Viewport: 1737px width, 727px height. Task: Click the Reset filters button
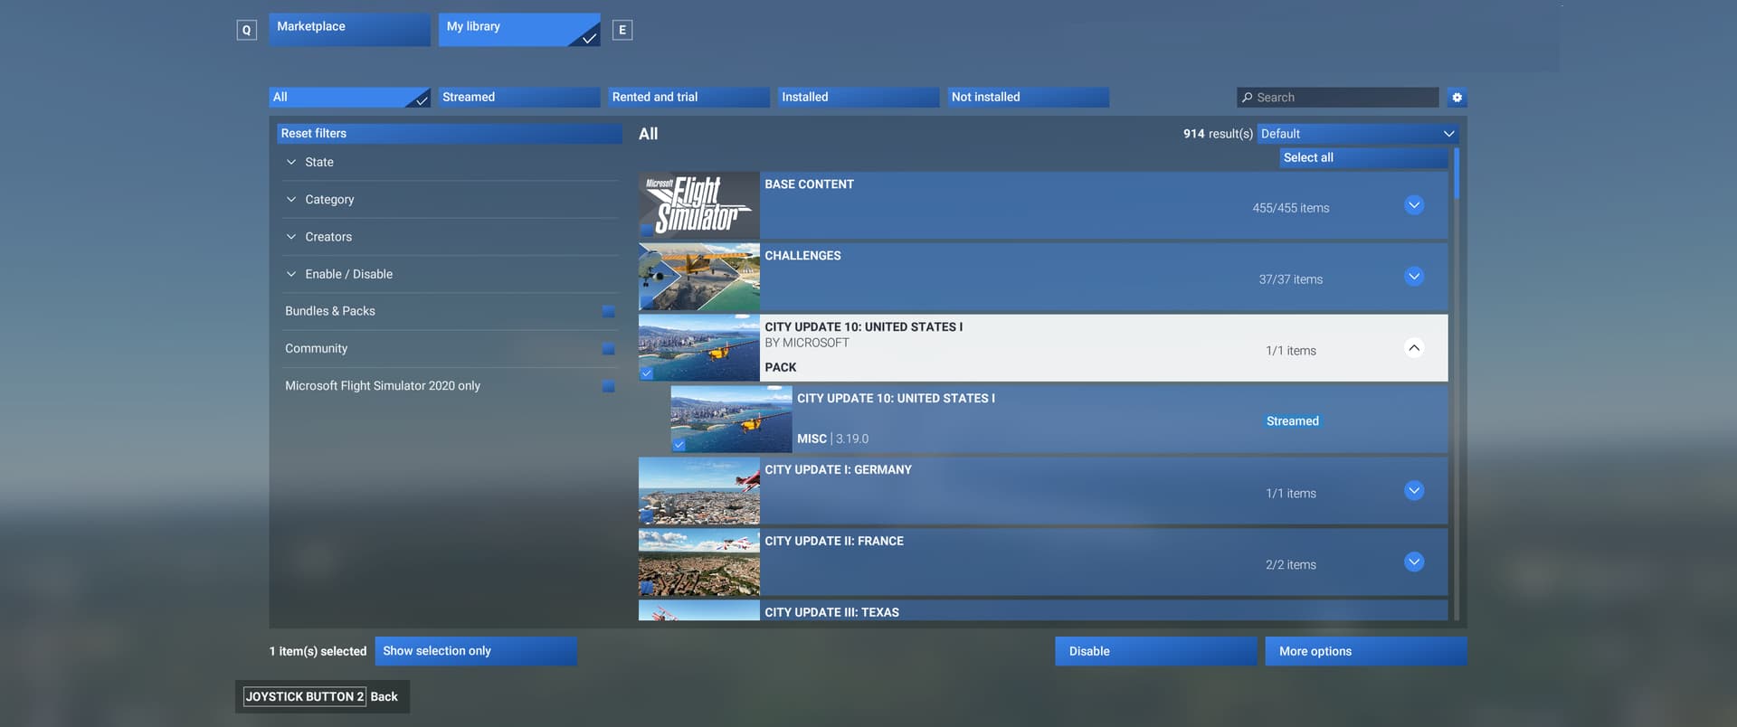pyautogui.click(x=450, y=134)
